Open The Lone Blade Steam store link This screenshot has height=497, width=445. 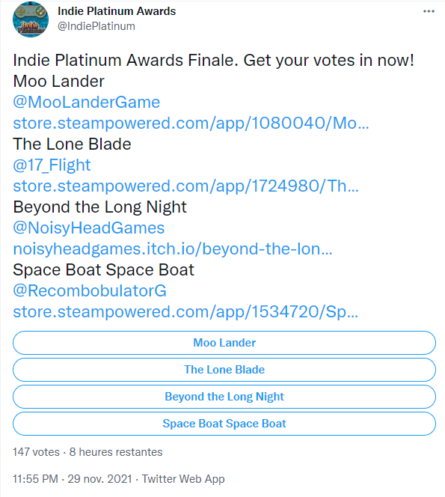(185, 186)
